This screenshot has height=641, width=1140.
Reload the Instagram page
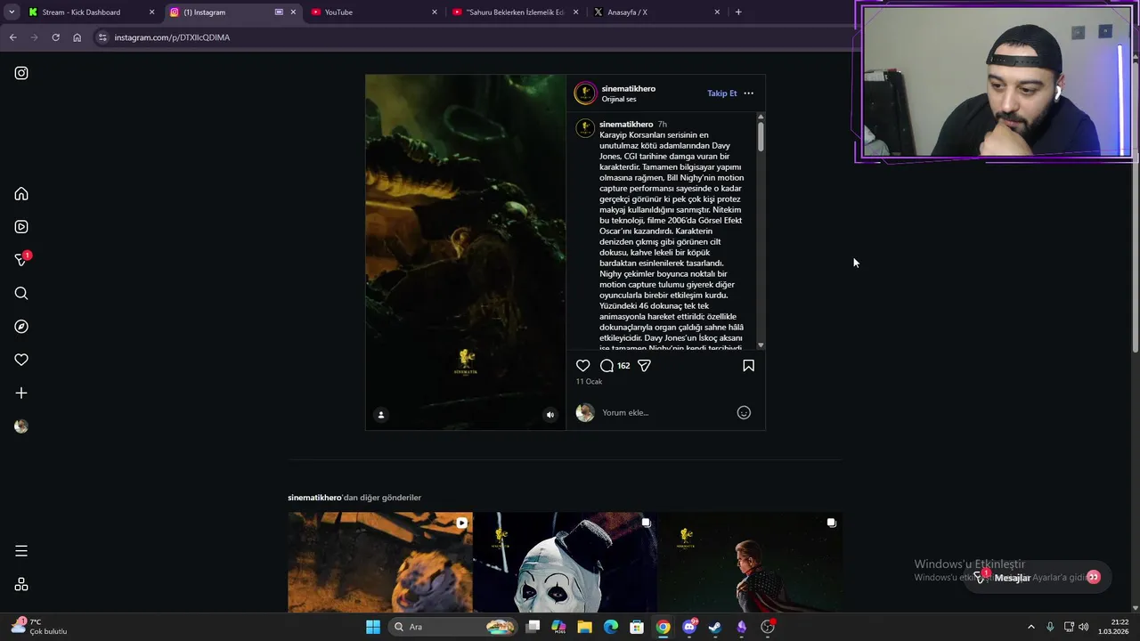[x=55, y=37]
